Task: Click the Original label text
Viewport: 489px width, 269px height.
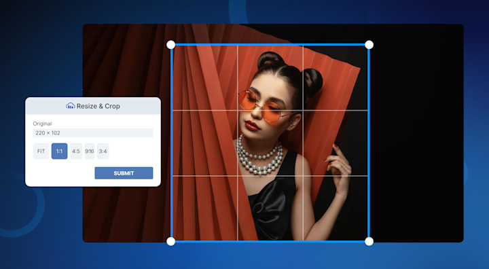Action: [42, 124]
